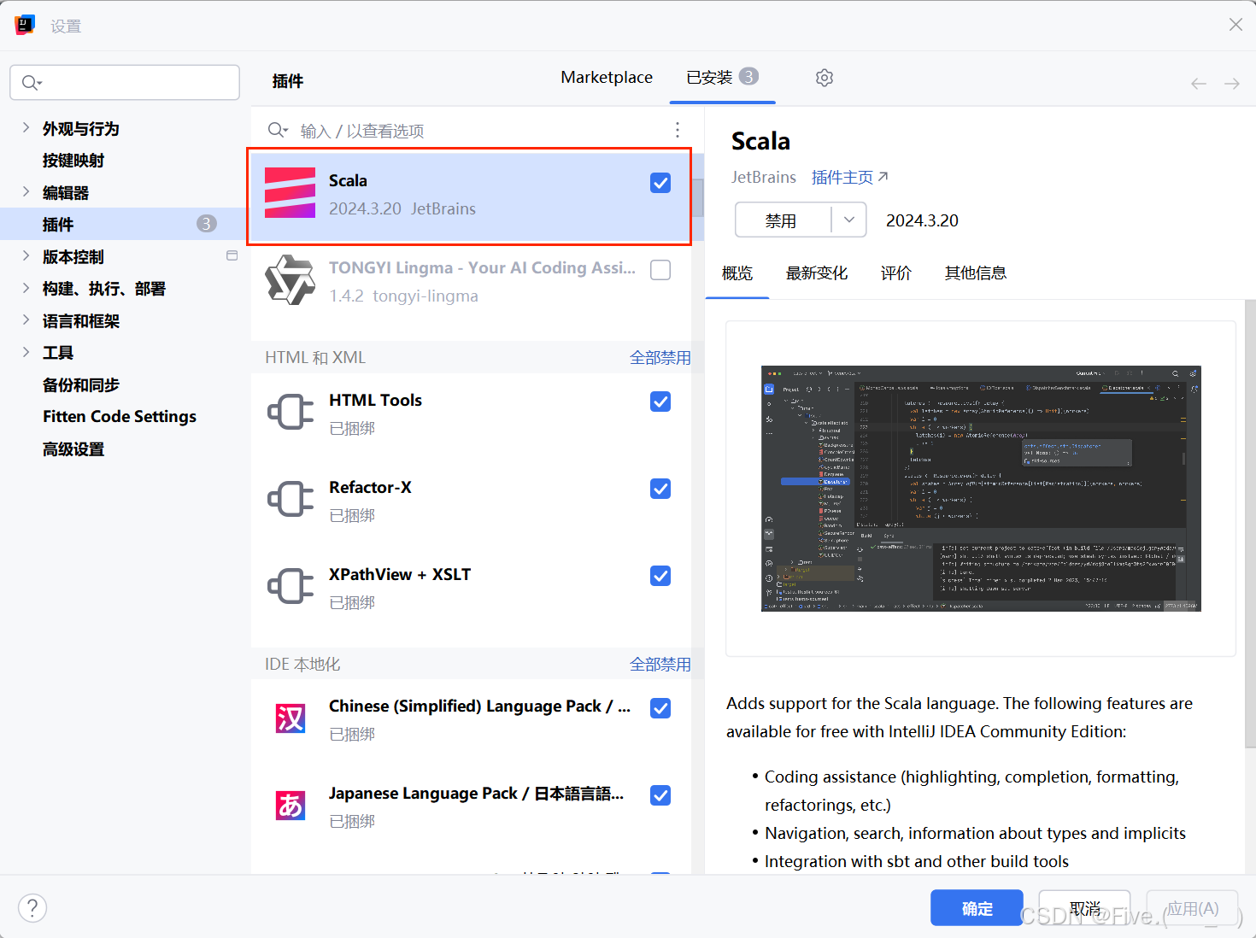Open the 概览 tab
Screen dimensions: 1256x938
(x=737, y=273)
